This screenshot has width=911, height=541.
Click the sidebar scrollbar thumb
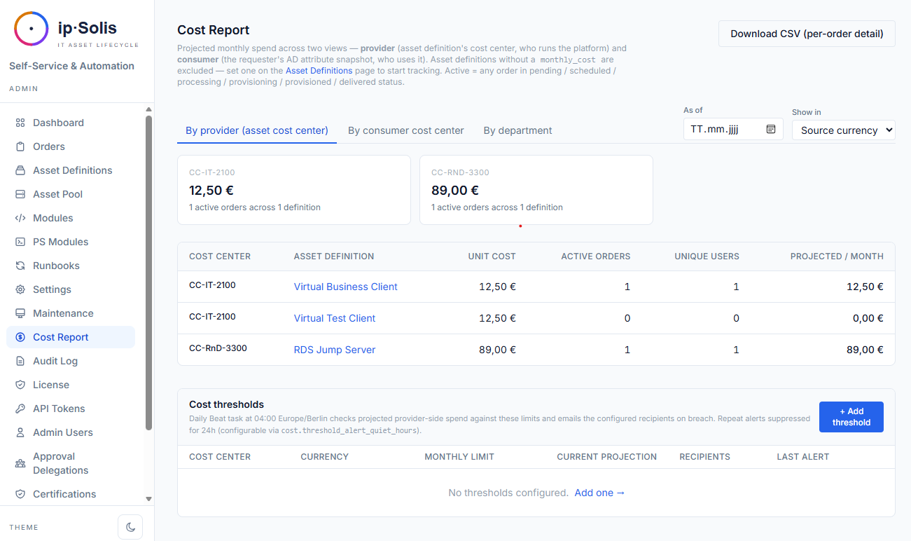[148, 273]
